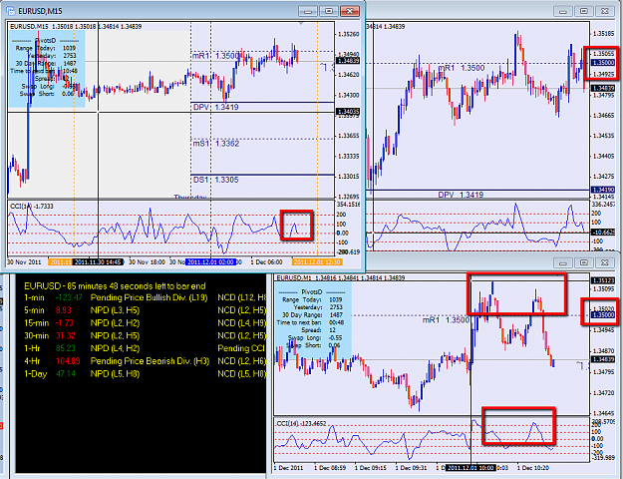The image size is (623, 479).
Task: Click the 1 Dec 09:31 time label in the M1 chart
Action: [412, 468]
